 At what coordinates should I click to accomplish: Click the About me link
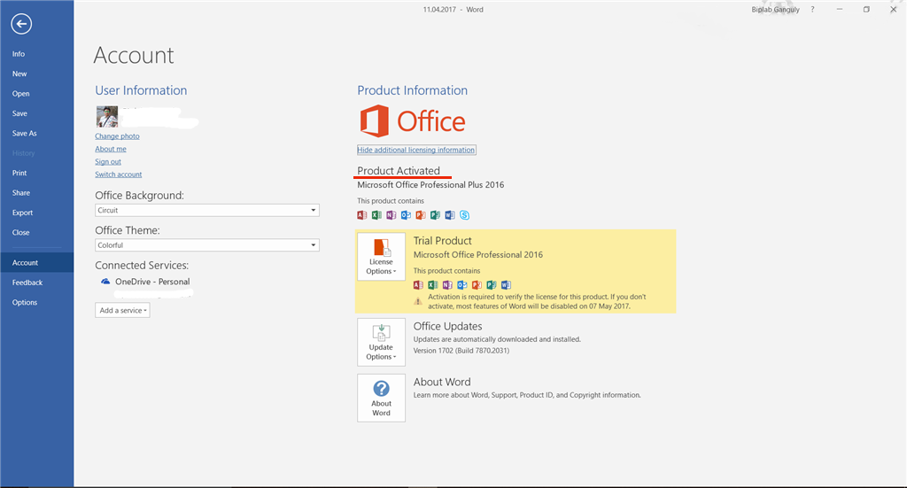[111, 149]
